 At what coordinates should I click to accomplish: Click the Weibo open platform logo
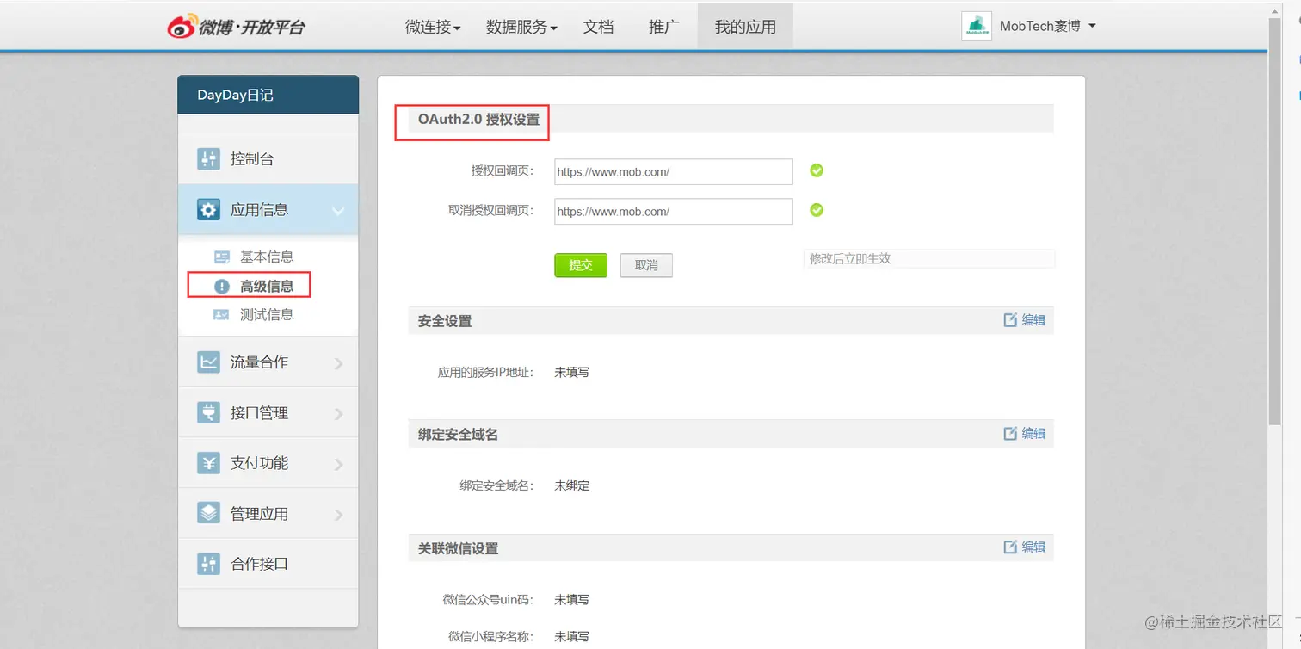coord(236,27)
